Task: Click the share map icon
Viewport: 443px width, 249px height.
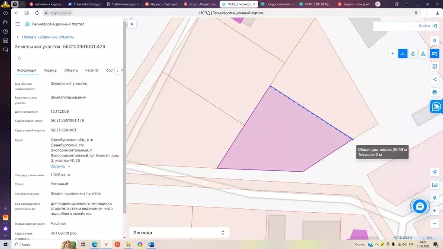Action: click(434, 80)
